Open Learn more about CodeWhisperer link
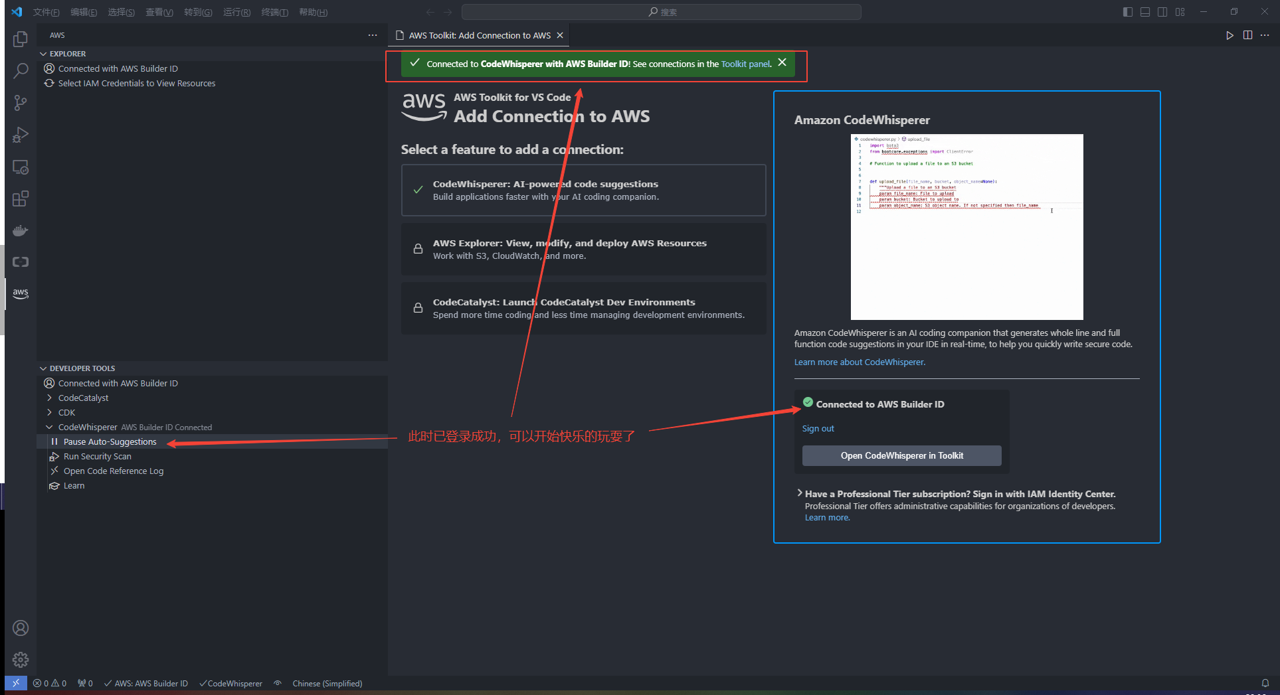Viewport: 1280px width, 695px height. [x=860, y=362]
